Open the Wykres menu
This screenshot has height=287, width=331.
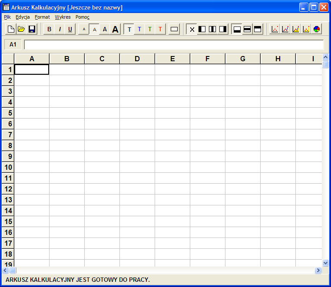coord(63,17)
